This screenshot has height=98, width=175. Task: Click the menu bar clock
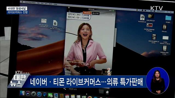(x=161, y=11)
